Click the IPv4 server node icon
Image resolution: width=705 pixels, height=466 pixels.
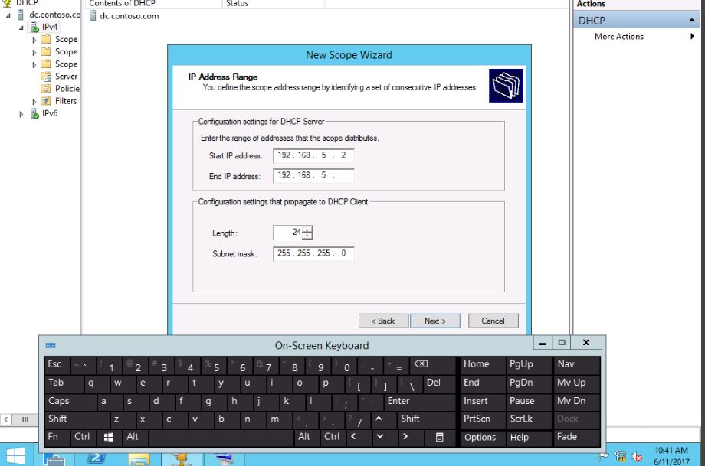pyautogui.click(x=34, y=28)
